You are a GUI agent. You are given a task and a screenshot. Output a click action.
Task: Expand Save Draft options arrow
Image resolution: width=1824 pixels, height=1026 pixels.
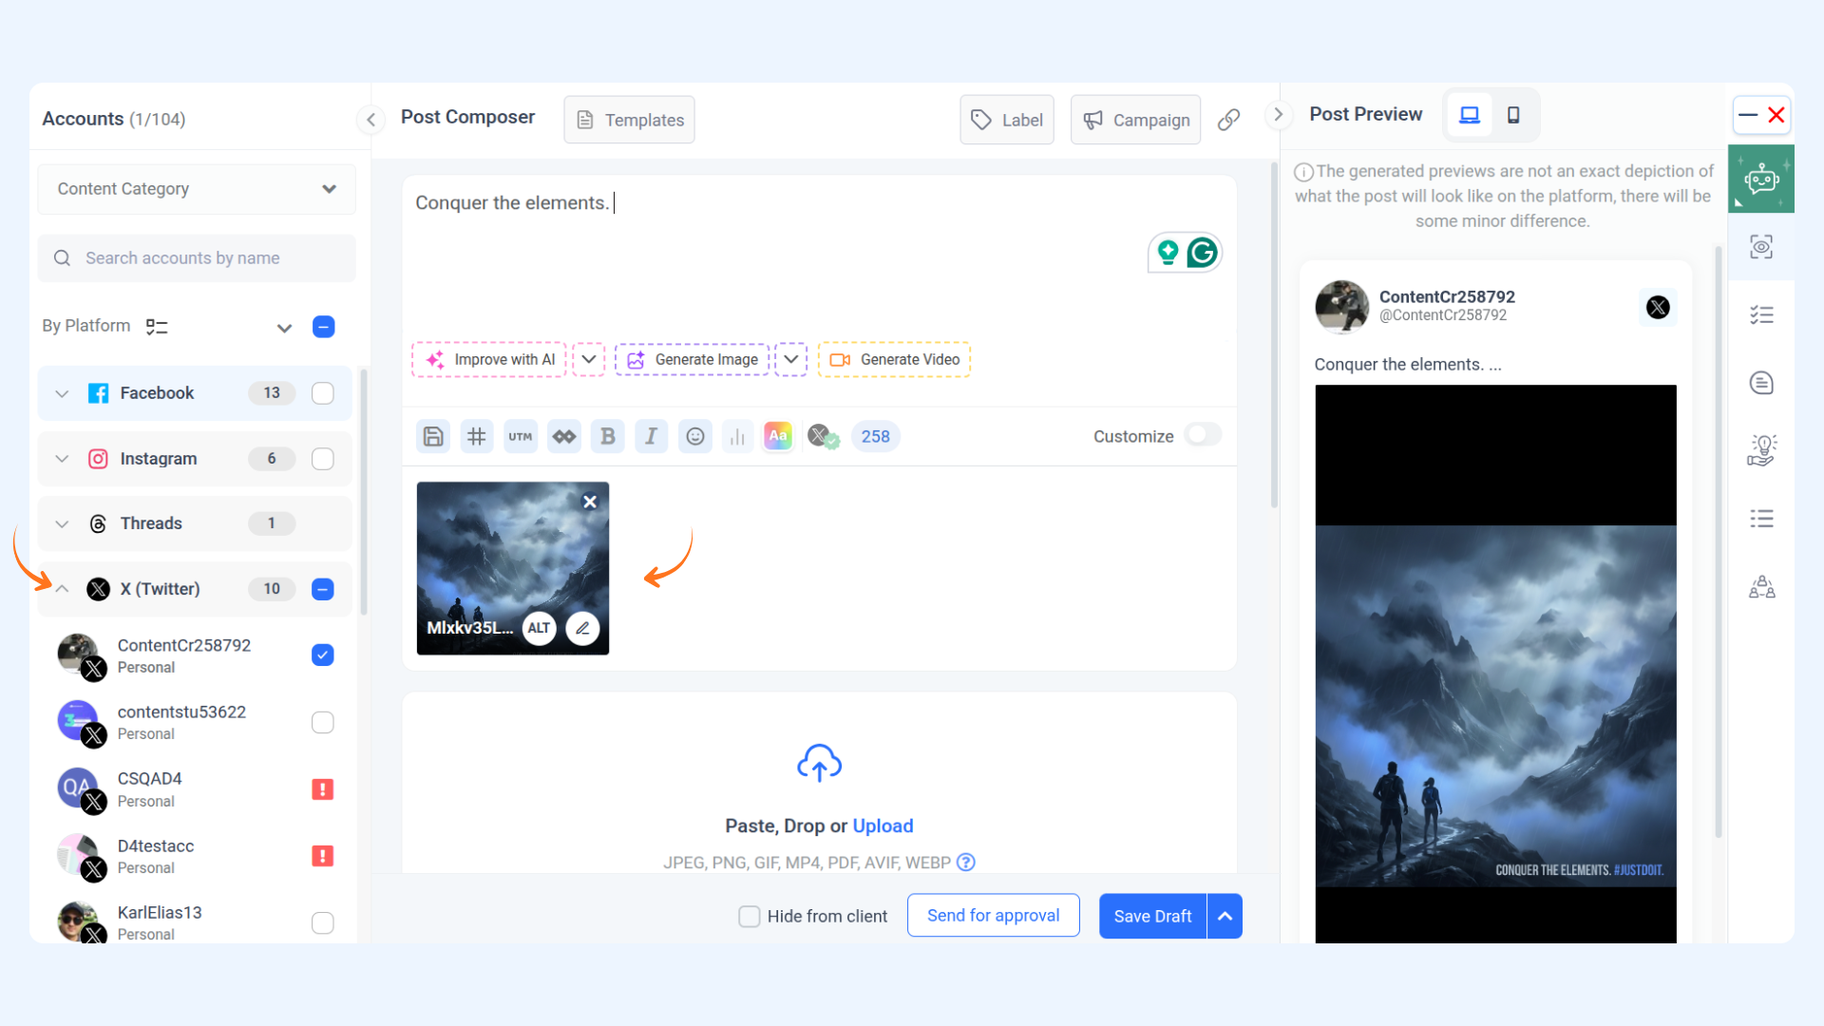click(x=1225, y=916)
